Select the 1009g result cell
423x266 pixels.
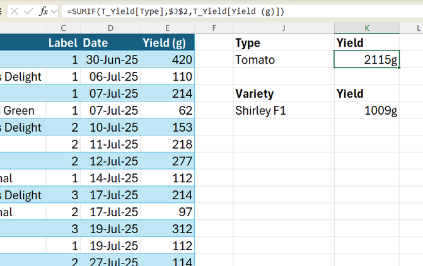tap(367, 110)
